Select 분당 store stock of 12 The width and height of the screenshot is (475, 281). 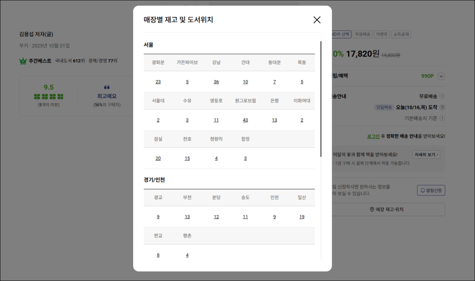(216, 217)
